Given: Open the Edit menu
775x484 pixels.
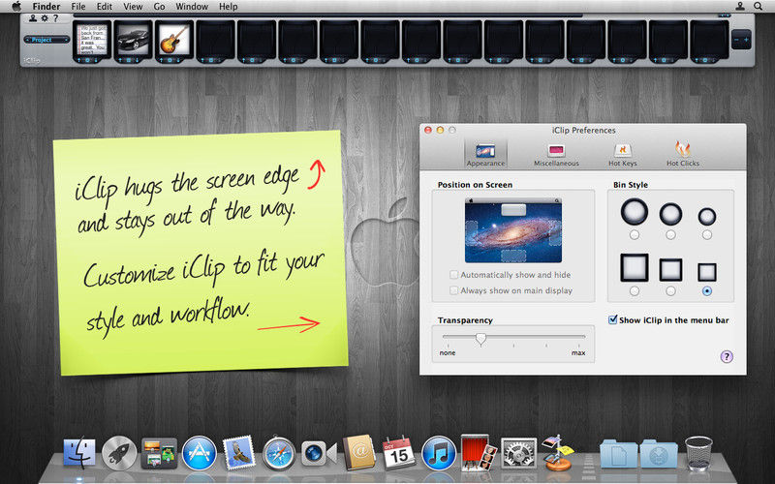Looking at the screenshot, I should [105, 7].
